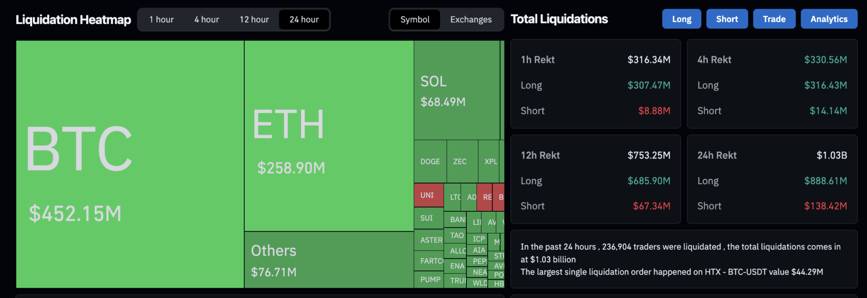867x298 pixels.
Task: Toggle heatmap view to Symbol
Action: tap(415, 19)
